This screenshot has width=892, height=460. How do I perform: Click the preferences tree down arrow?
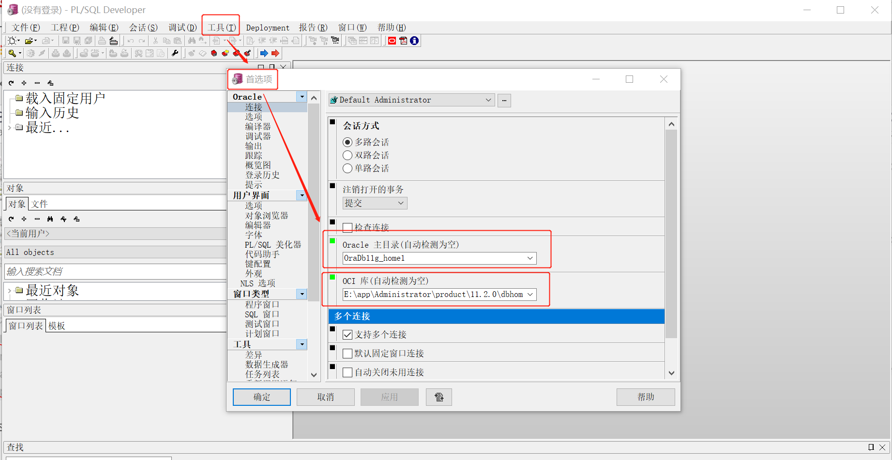pyautogui.click(x=314, y=375)
